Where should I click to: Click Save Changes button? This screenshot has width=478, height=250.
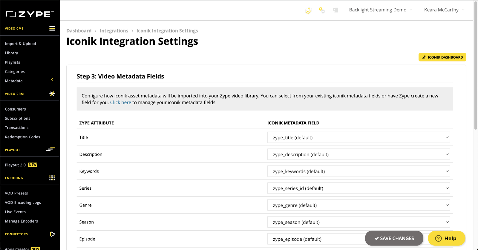point(394,238)
